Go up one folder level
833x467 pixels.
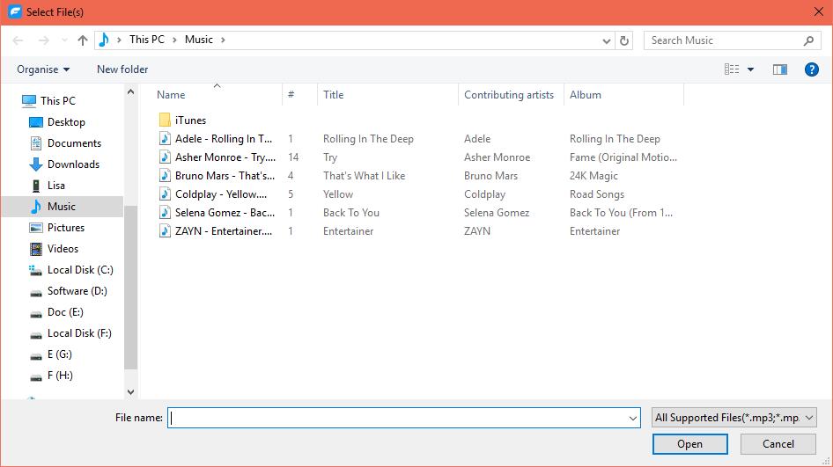tap(83, 40)
